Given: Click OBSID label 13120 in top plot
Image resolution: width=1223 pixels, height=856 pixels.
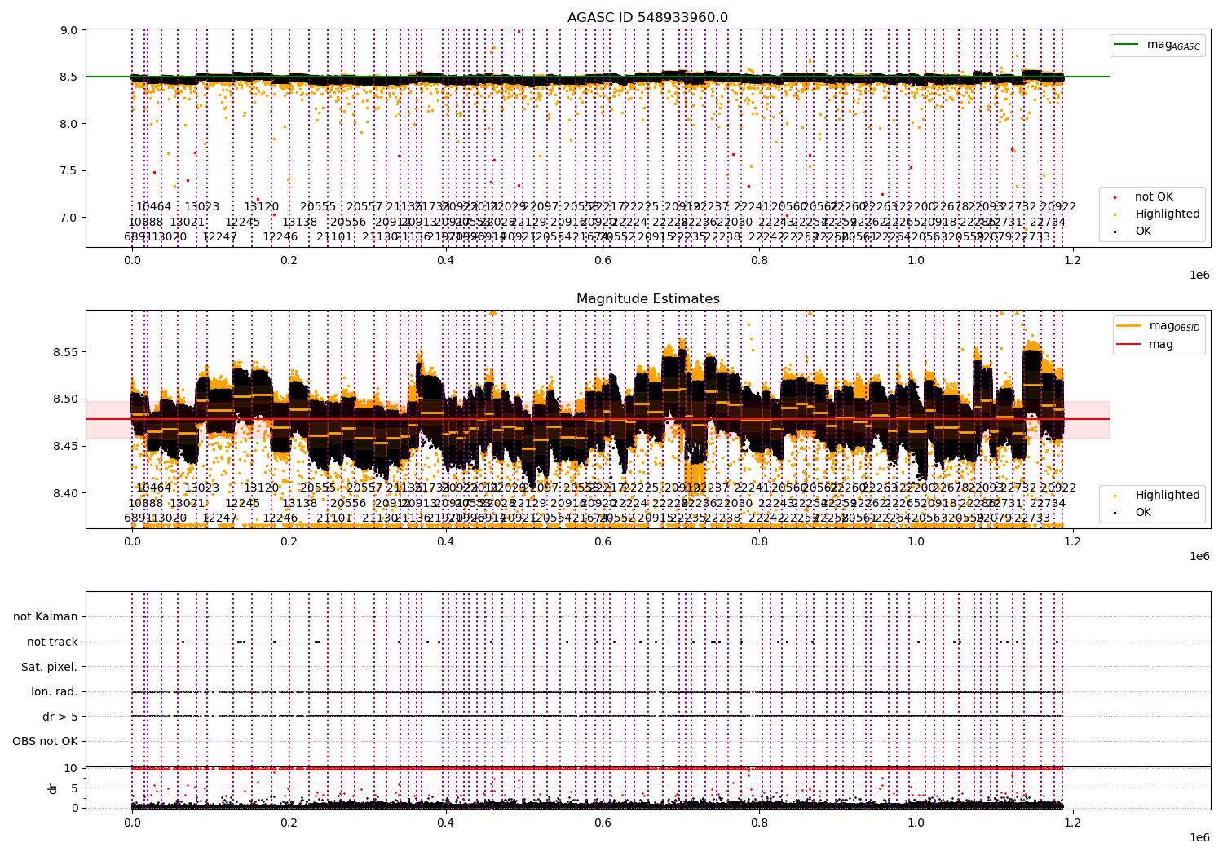Looking at the screenshot, I should (x=262, y=207).
